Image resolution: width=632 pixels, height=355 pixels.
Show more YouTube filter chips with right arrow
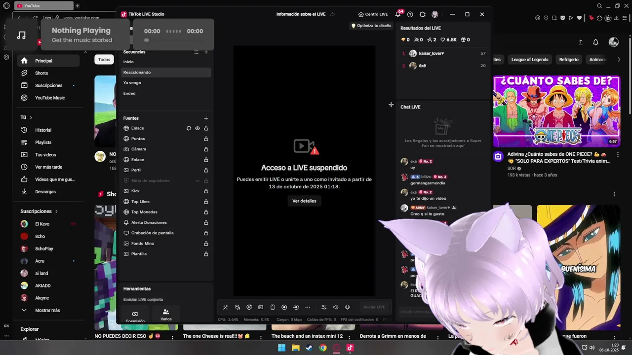coord(619,60)
